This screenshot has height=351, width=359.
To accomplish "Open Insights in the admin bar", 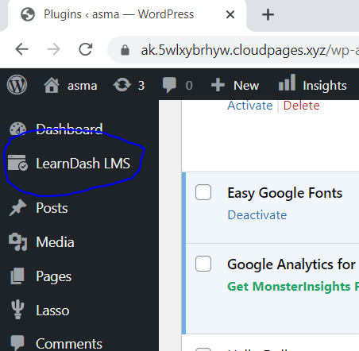I will tap(325, 86).
